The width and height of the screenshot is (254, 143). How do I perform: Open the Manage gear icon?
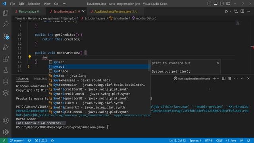pyautogui.click(x=6, y=132)
